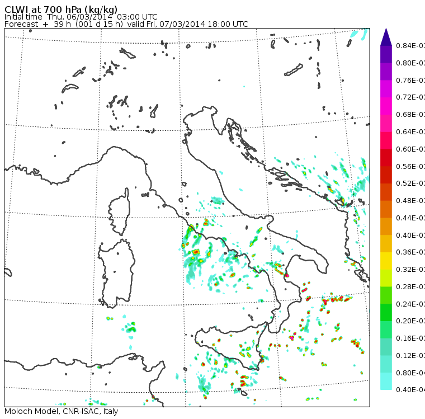Pick the magenta swatch between 0.72E-03 and 0.76E-03
The image size is (425, 419).
pyautogui.click(x=386, y=89)
